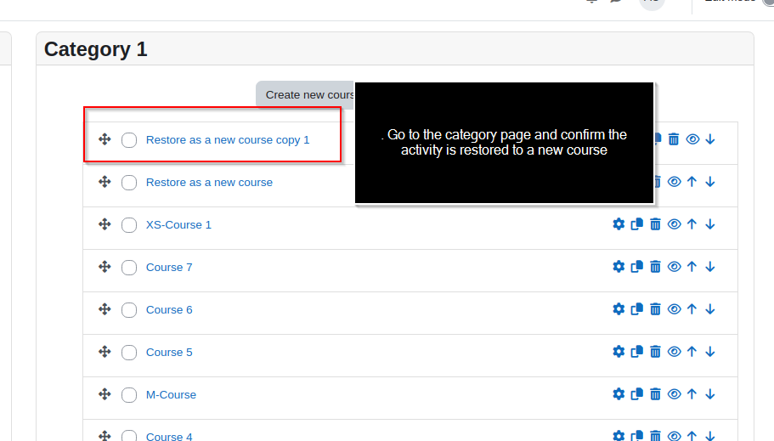
Task: Edit Course 7 settings via gear icon
Action: (619, 267)
